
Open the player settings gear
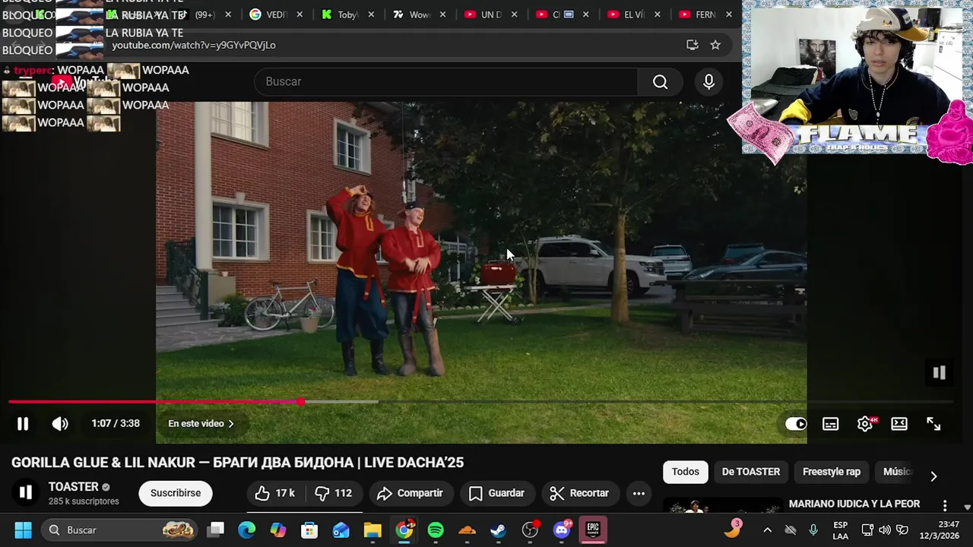tap(865, 424)
